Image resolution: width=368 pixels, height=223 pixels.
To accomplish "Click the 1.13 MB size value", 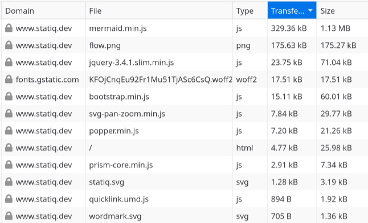I will 336,28.
